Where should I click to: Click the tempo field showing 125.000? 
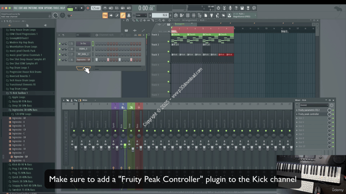[x=95, y=8]
